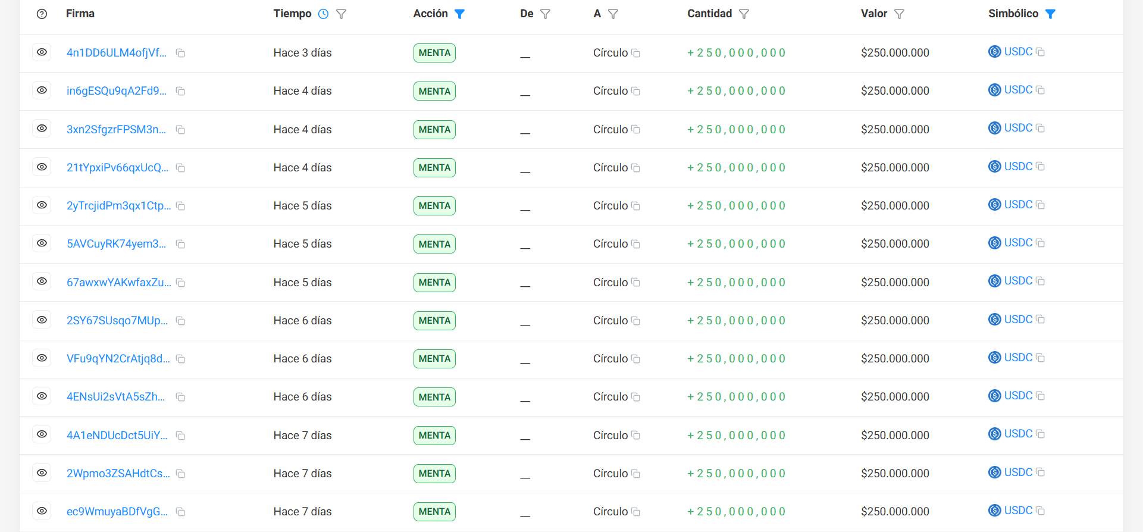The height and width of the screenshot is (532, 1143).
Task: Open the Simbólico column filter
Action: point(1050,14)
